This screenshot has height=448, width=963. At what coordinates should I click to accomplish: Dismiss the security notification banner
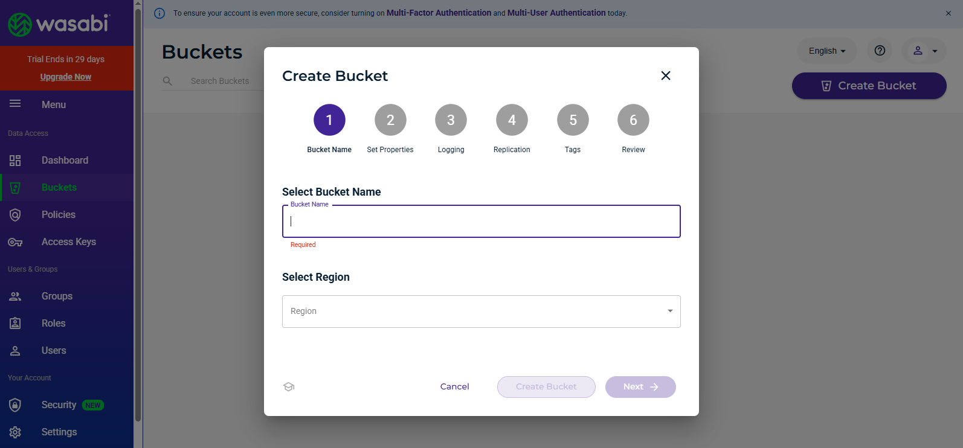pyautogui.click(x=949, y=13)
